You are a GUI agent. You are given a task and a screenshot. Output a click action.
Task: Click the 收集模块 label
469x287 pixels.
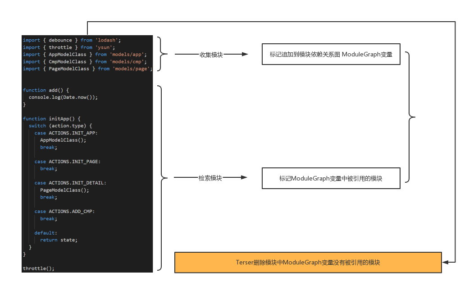[x=211, y=55]
